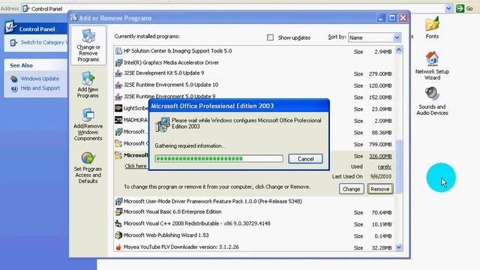Click Microsoft User-Mode Driver Framework icon
This screenshot has height=270, width=480.
click(118, 202)
